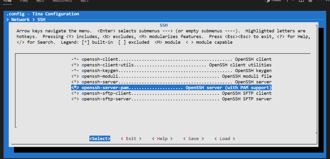This screenshot has height=159, width=330.
Task: Toggle the highlighted <*> marker for openssh-server-pam
Action: (75, 88)
